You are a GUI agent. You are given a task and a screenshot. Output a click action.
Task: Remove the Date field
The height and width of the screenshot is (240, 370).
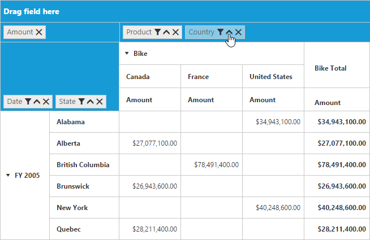[46, 102]
